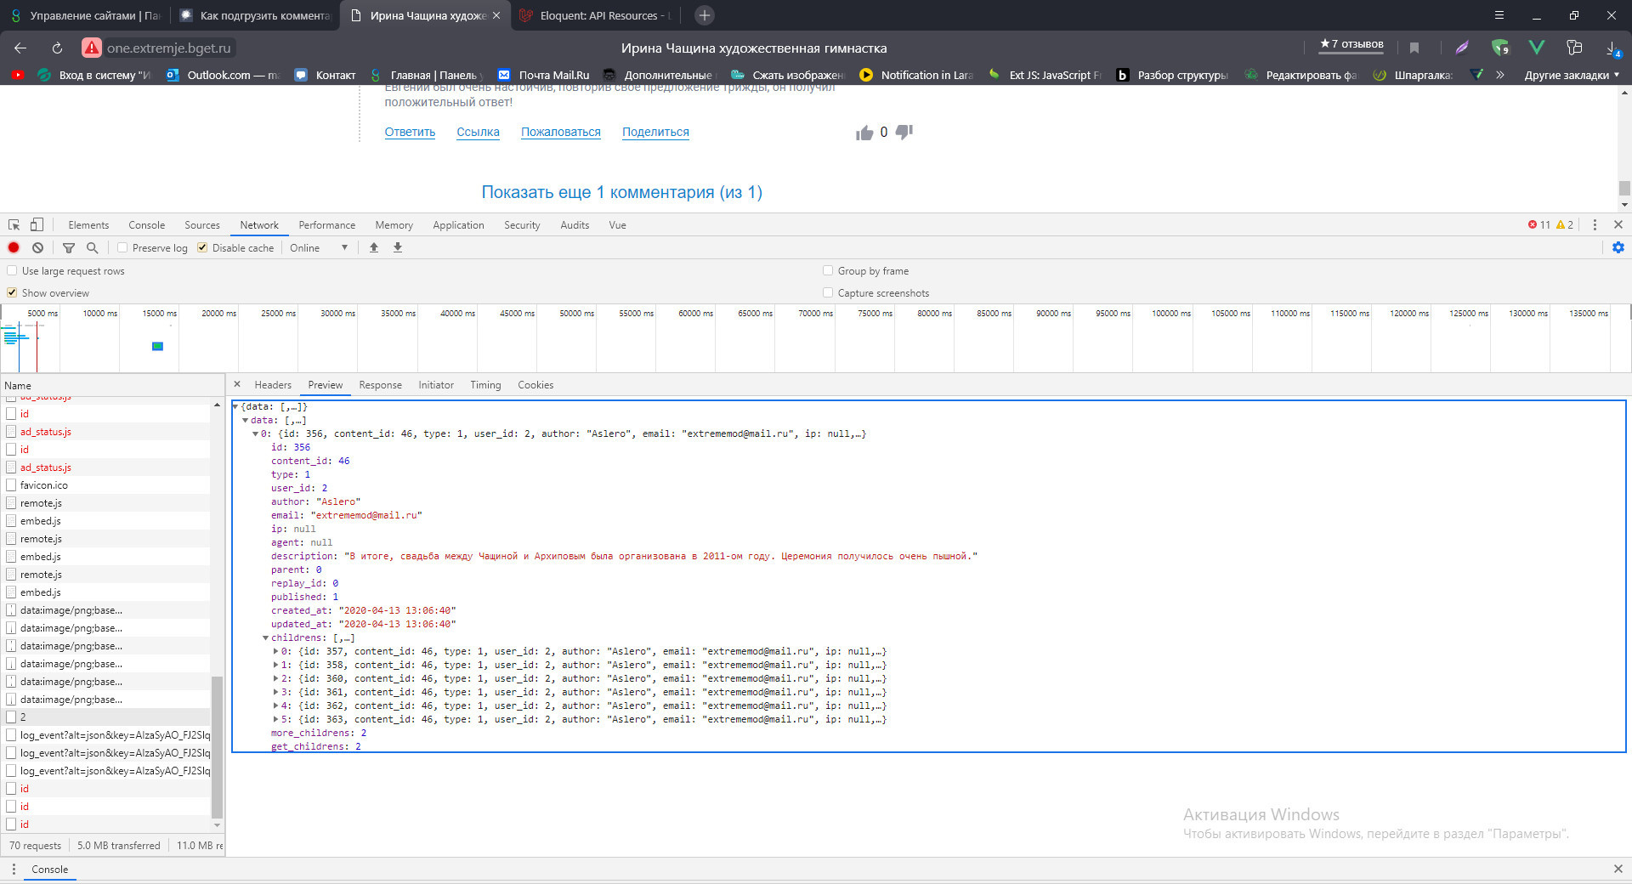The width and height of the screenshot is (1632, 884).
Task: Reload the page with the refresh icon
Action: 57,48
